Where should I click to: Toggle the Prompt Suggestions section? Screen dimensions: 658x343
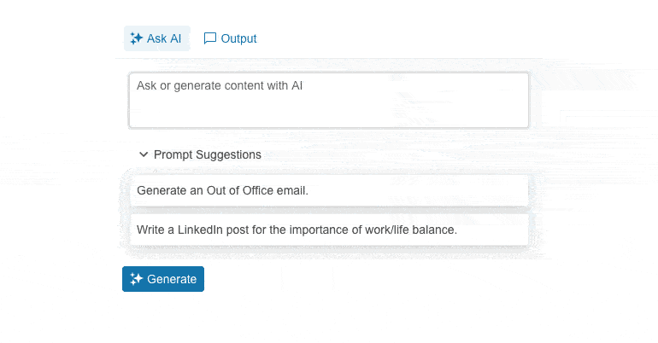pos(200,154)
